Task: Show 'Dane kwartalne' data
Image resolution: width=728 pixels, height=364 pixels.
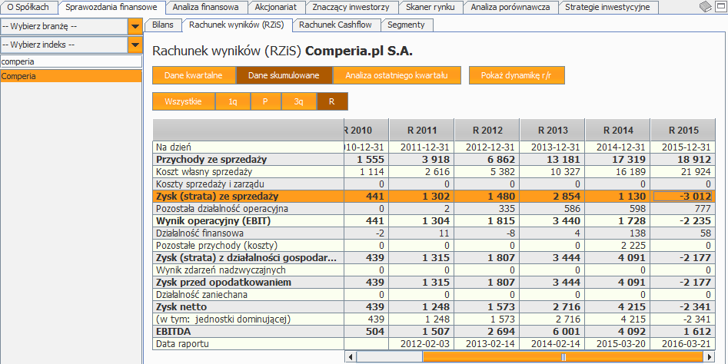Action: point(194,75)
